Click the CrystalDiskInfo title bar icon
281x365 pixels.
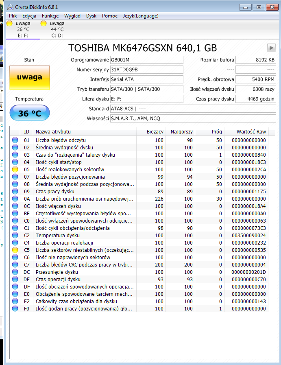click(x=10, y=7)
